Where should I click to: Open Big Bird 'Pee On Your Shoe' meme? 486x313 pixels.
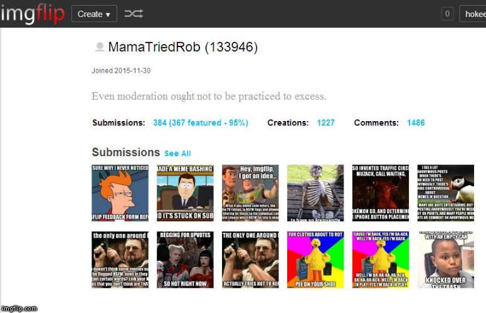(315, 260)
